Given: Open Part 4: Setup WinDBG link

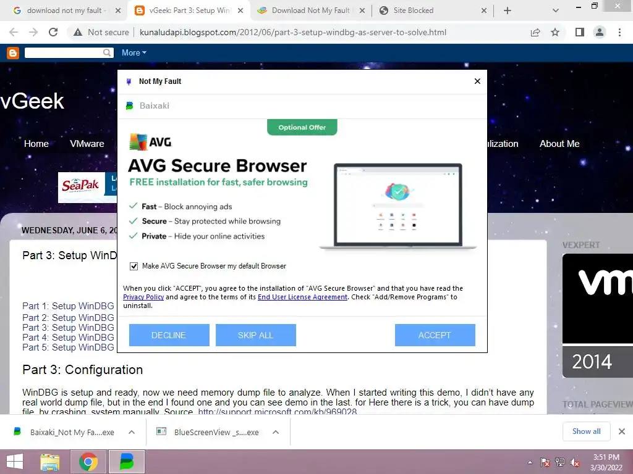Looking at the screenshot, I should tap(68, 338).
